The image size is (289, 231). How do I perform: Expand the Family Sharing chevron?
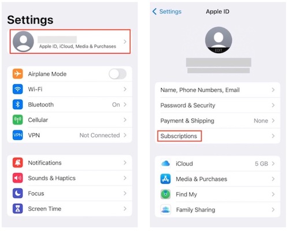coord(273,210)
